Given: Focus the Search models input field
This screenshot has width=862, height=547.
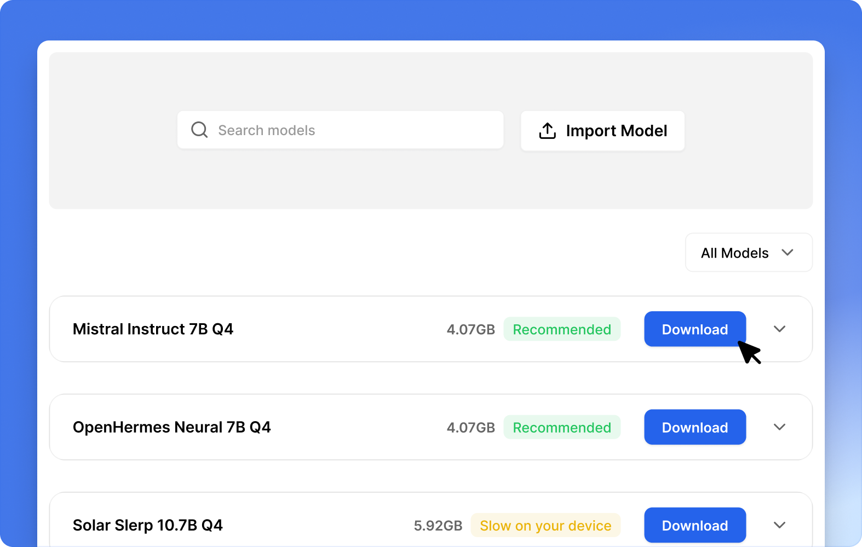Looking at the screenshot, I should (x=350, y=130).
